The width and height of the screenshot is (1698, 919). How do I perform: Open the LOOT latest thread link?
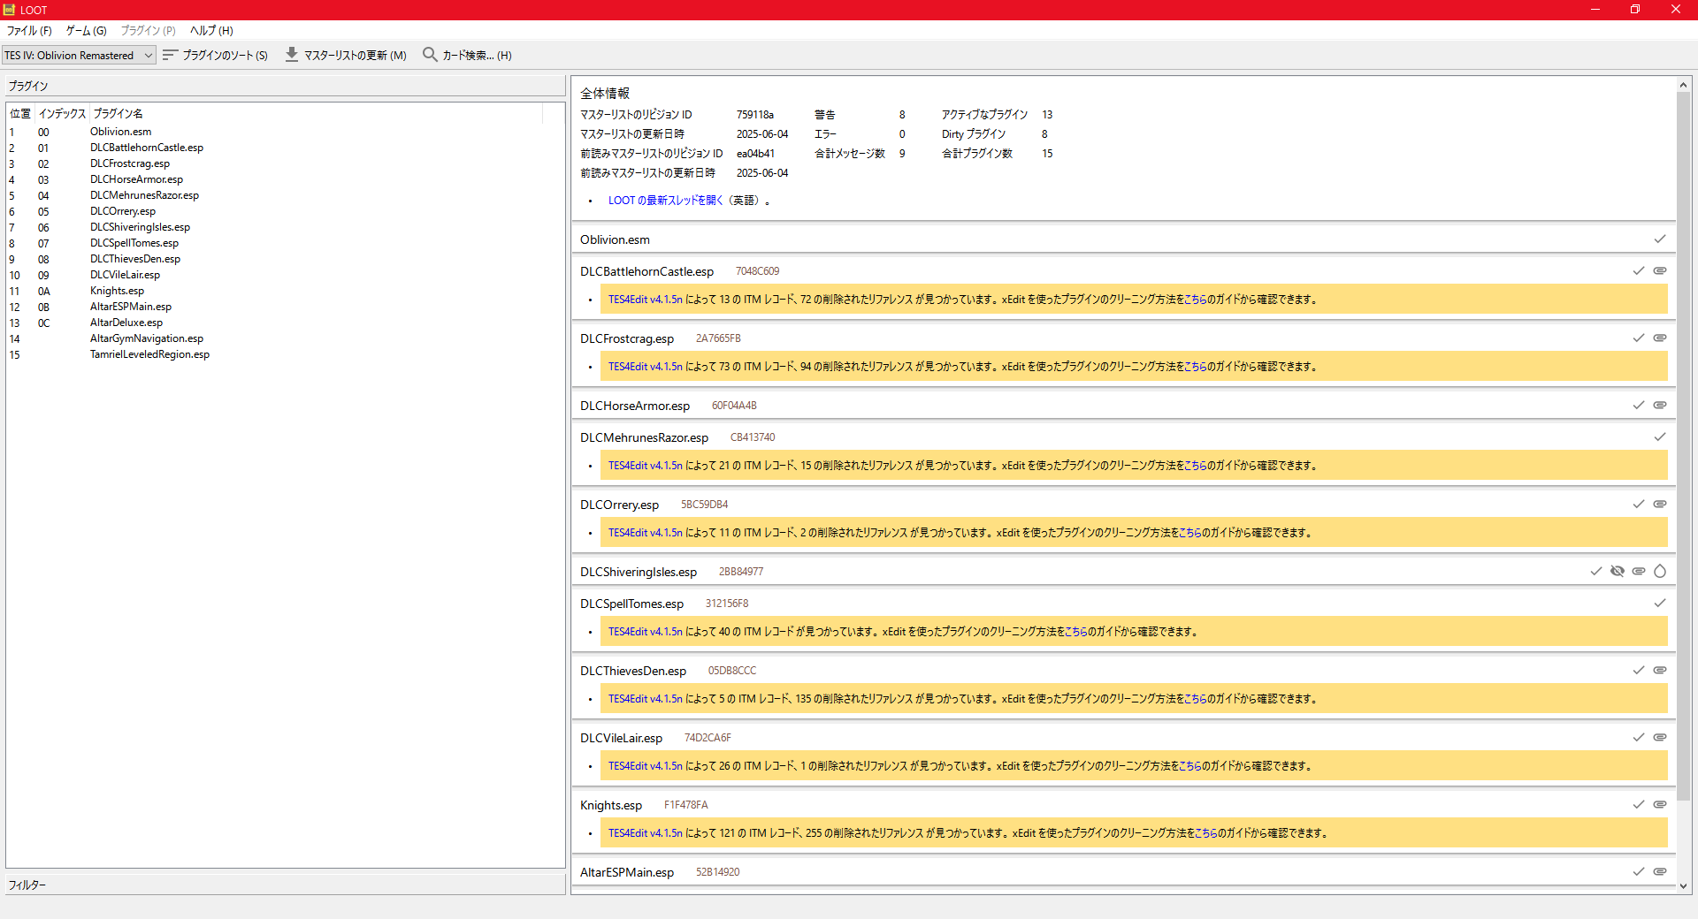tap(665, 201)
